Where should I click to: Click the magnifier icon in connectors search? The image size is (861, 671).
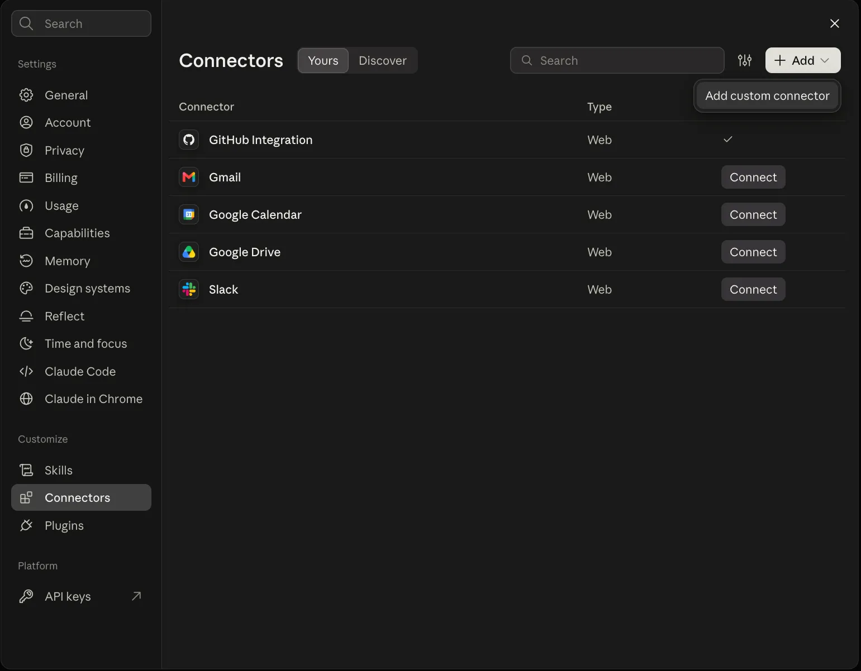point(527,60)
